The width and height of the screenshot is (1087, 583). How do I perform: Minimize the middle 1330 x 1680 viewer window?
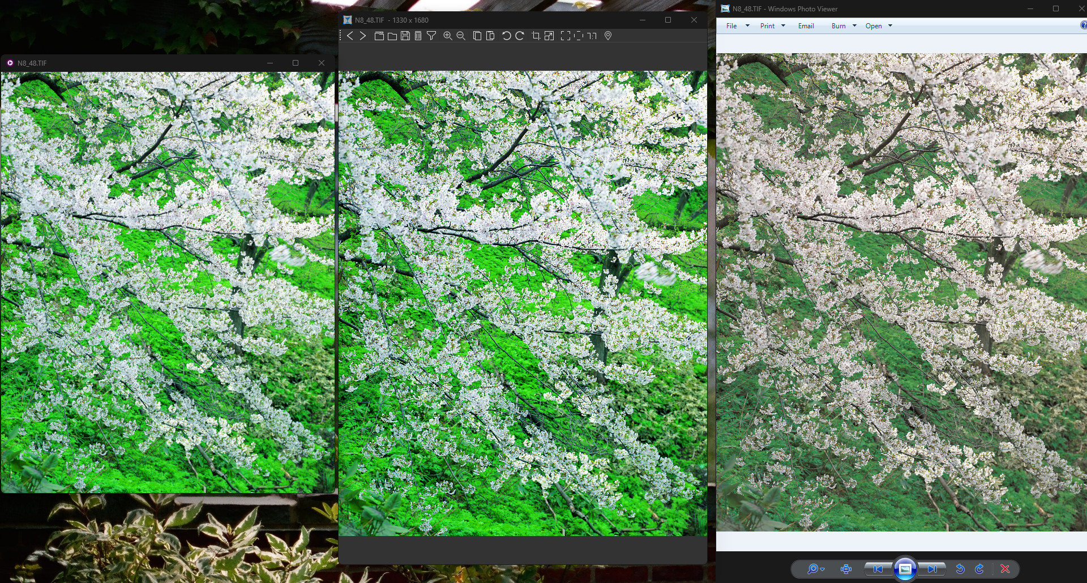pyautogui.click(x=642, y=20)
